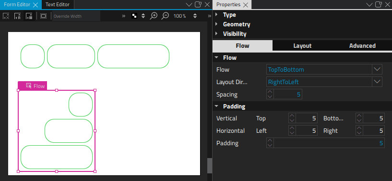Pop out the Properties panel into a window
The image size is (392, 181).
[x=379, y=4]
